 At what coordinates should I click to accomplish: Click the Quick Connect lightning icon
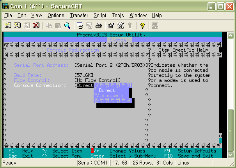point(18,26)
